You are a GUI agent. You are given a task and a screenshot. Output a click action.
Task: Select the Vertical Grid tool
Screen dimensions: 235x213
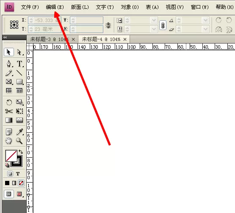click(19, 90)
